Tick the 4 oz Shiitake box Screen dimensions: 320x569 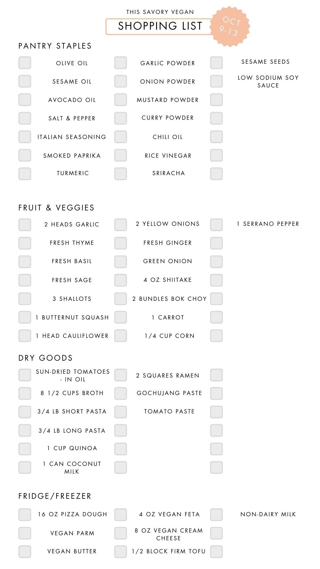coord(121,280)
